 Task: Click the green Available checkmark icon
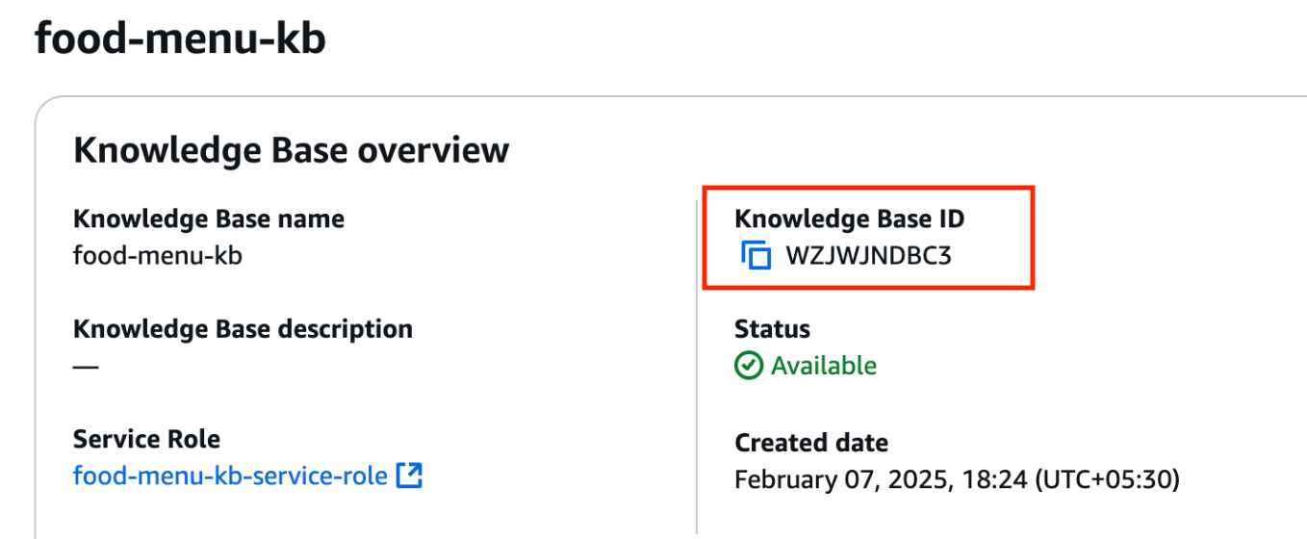pyautogui.click(x=749, y=366)
